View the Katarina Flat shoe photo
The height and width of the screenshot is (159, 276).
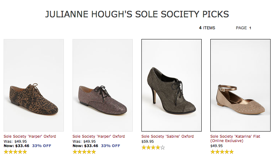click(x=240, y=85)
